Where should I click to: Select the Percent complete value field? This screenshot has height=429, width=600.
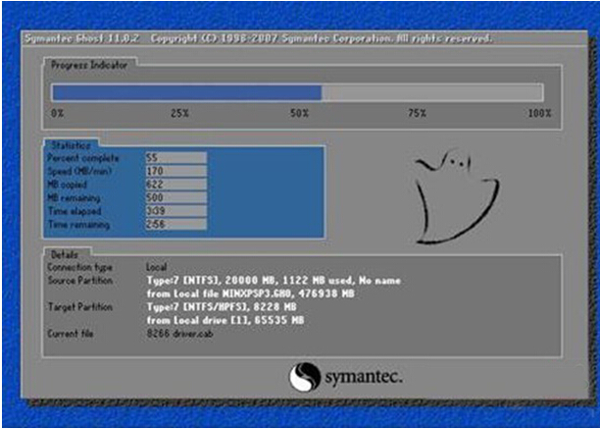pyautogui.click(x=175, y=157)
